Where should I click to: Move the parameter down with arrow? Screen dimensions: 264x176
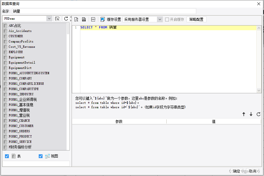tap(251, 114)
